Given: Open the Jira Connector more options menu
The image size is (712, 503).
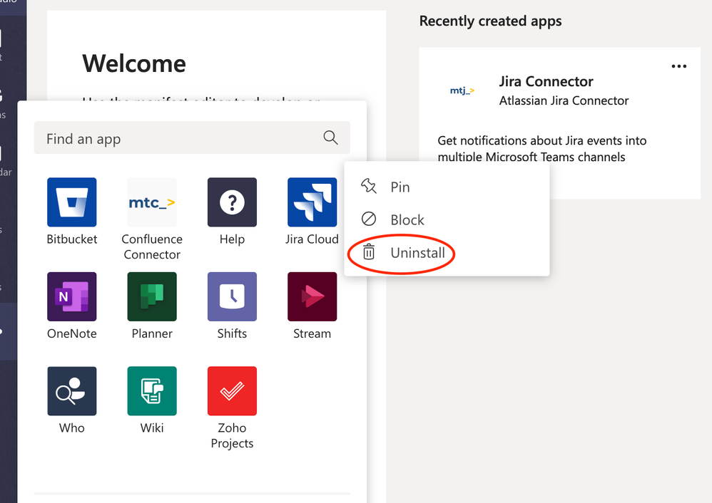Looking at the screenshot, I should click(679, 67).
